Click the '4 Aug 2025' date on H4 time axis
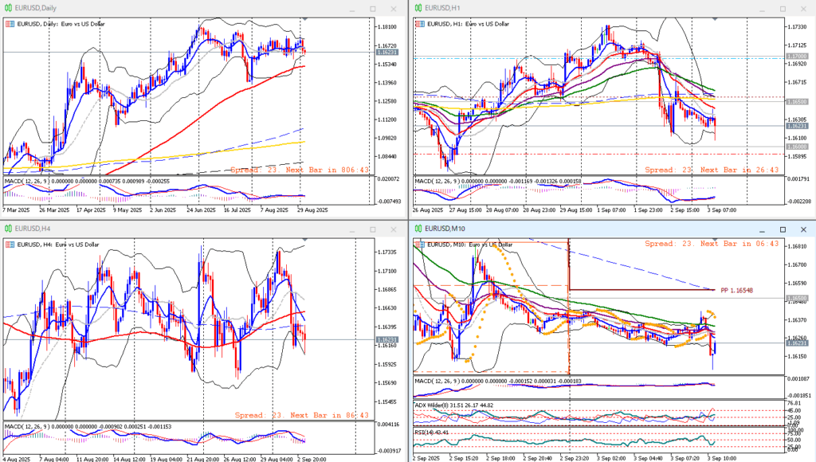Screen dimensions: 816x462 point(16,460)
